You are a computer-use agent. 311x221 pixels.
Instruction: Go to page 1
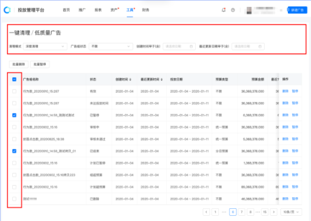(215, 212)
